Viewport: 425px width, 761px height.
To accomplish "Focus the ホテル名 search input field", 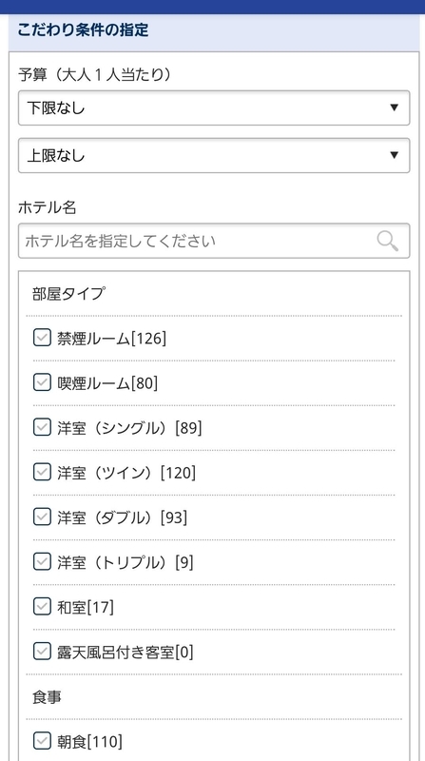I will [x=214, y=241].
